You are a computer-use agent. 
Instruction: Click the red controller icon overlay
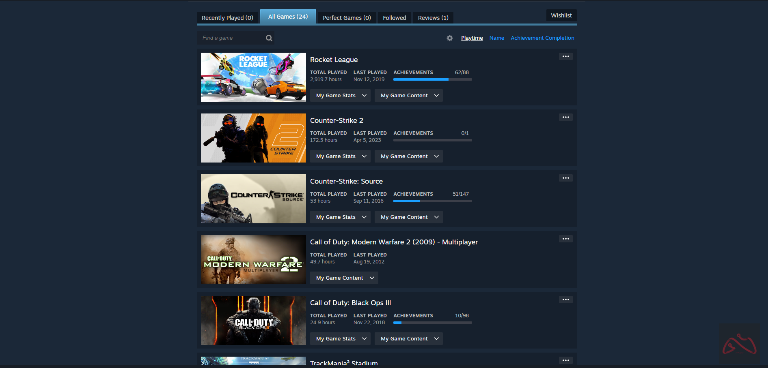[x=739, y=344]
